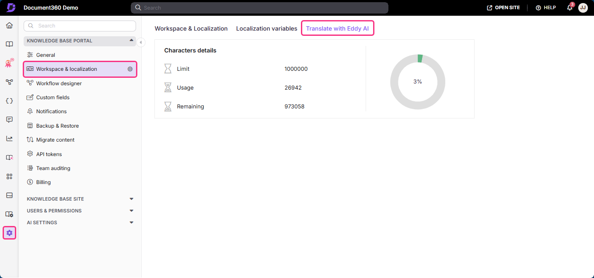Collapse the Knowledge Base Portal section
Viewport: 594px width, 278px height.
(x=131, y=41)
